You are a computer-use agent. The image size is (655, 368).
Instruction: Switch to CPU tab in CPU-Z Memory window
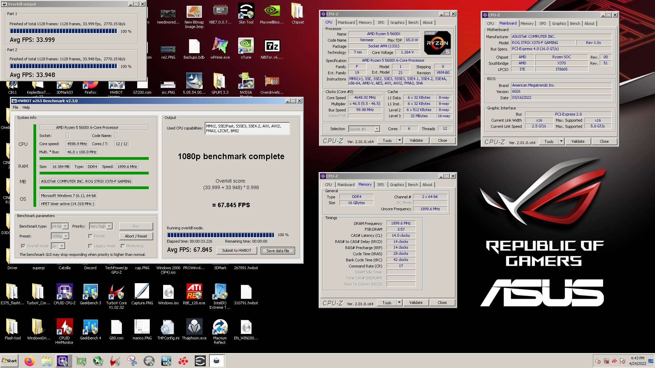pyautogui.click(x=328, y=185)
